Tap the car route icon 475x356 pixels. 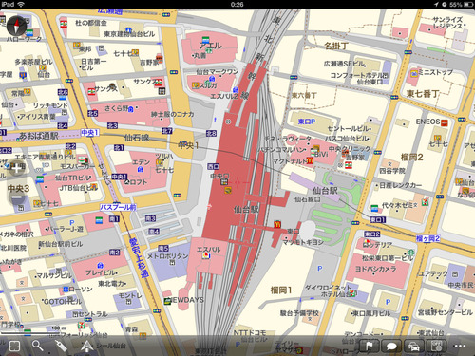(x=414, y=346)
